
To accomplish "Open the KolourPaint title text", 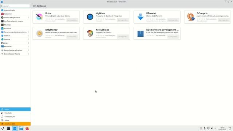I will coord(102,30).
